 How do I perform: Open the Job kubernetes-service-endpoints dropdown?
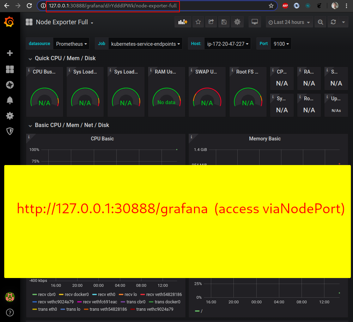click(145, 44)
